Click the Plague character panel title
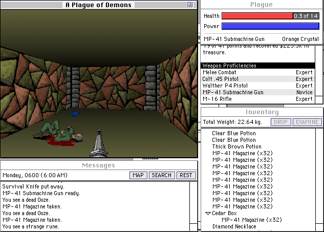 (262, 5)
